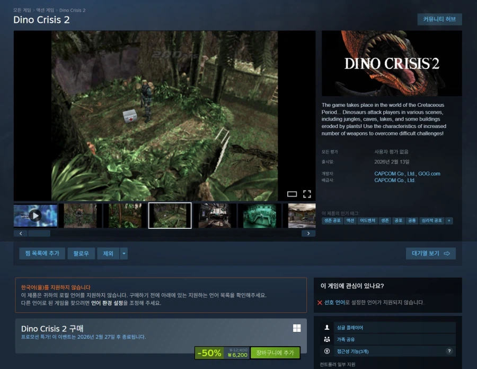This screenshot has height=369, width=477.
Task: Click the theater mode rectangle icon
Action: pos(292,194)
